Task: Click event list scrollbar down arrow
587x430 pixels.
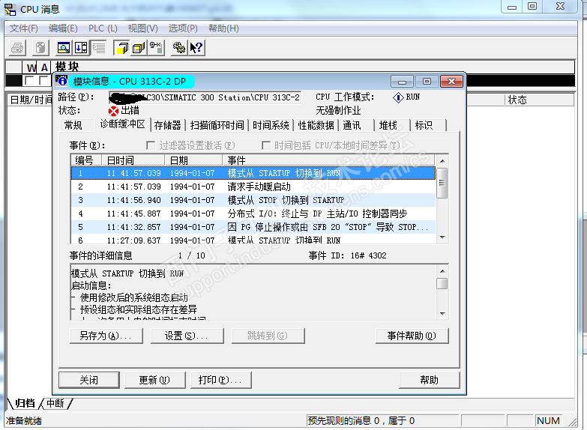Action: (442, 237)
